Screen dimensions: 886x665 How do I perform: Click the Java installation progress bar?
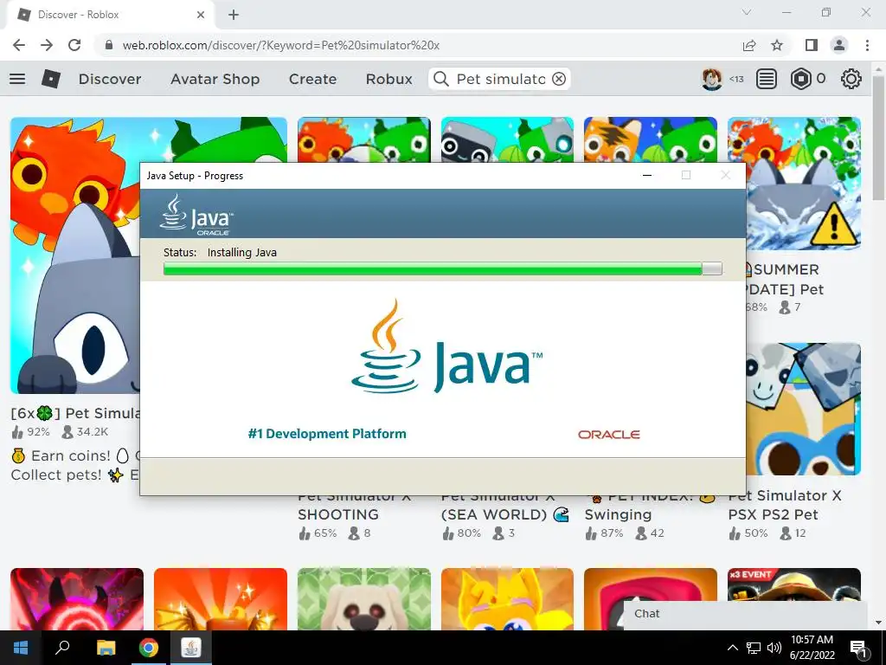coord(442,268)
